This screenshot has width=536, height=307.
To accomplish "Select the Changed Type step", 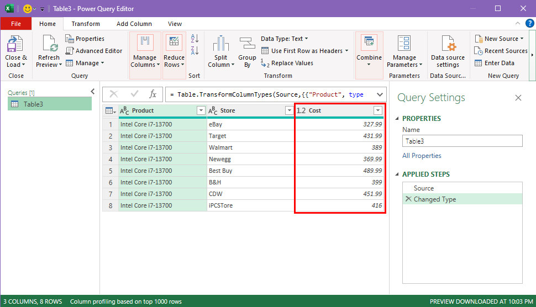I will (x=463, y=199).
